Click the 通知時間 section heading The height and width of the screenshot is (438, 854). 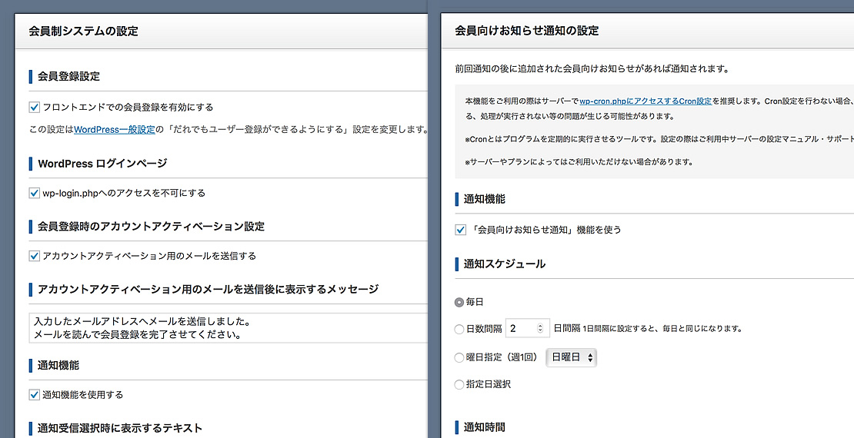(484, 428)
